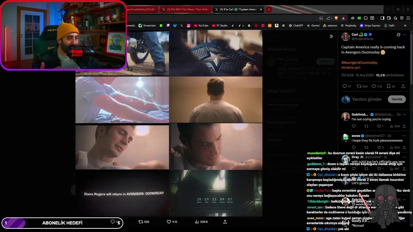This screenshot has width=413, height=232.
Task: Open the Brave Rewards triangle icon
Action: point(343,18)
